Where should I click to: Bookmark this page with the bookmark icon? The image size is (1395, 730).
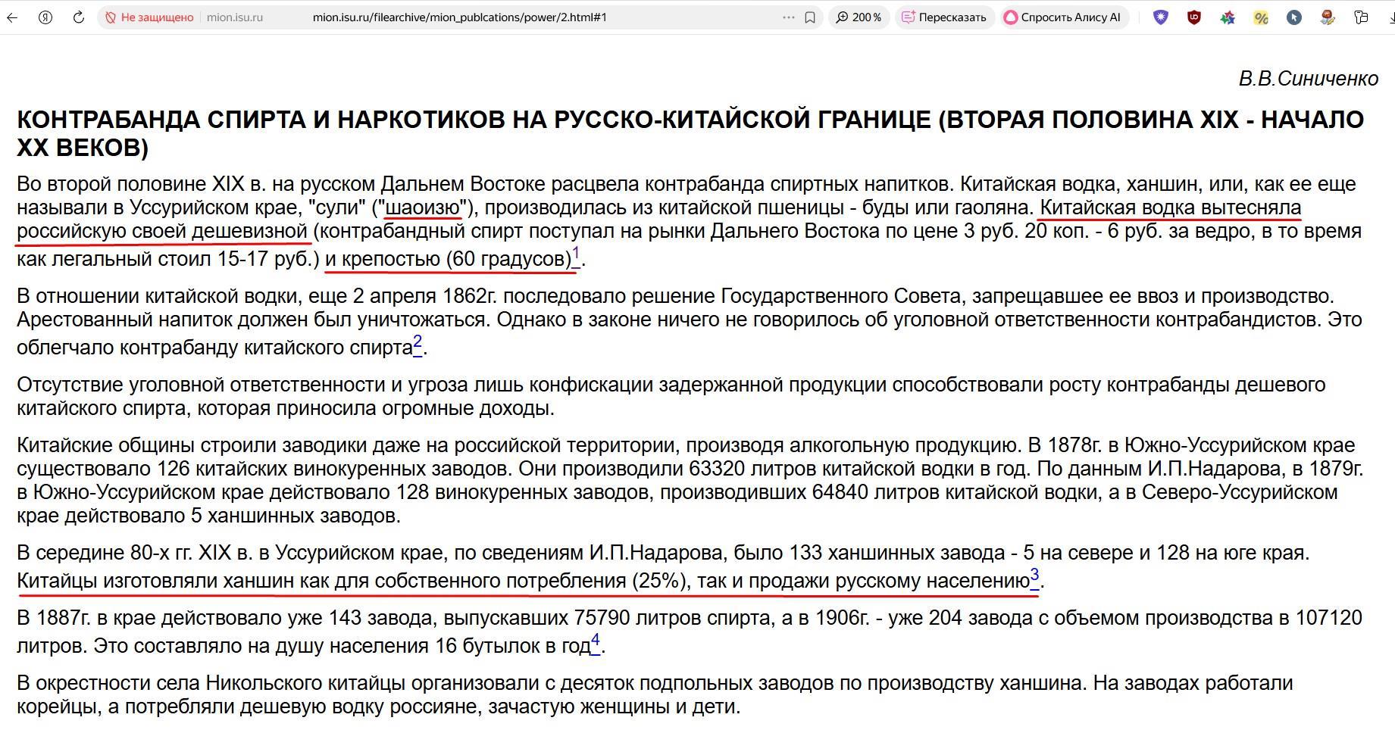810,17
